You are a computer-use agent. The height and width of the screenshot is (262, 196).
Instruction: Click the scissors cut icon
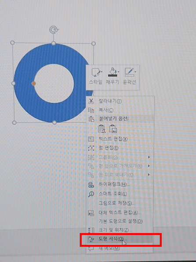[91, 101]
